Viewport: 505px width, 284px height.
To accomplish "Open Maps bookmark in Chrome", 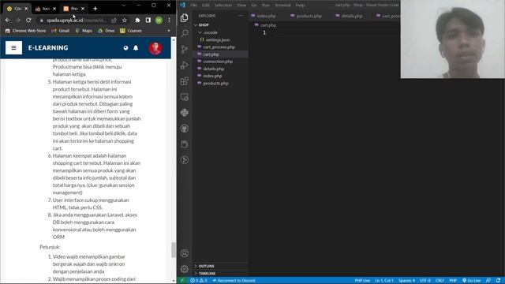I will (x=84, y=31).
